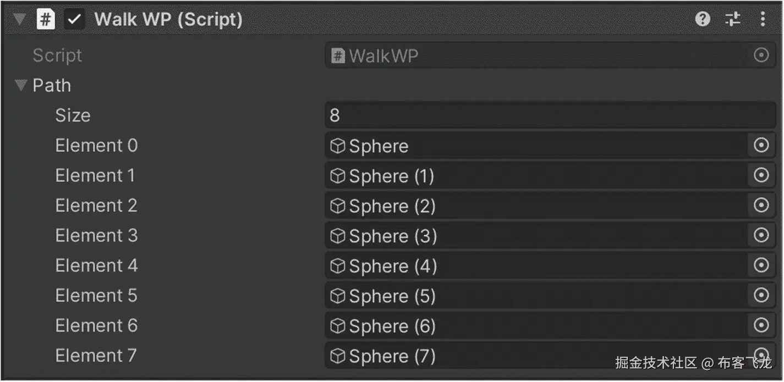Image resolution: width=784 pixels, height=382 pixels.
Task: Collapse the Path array foldout
Action: coord(21,86)
